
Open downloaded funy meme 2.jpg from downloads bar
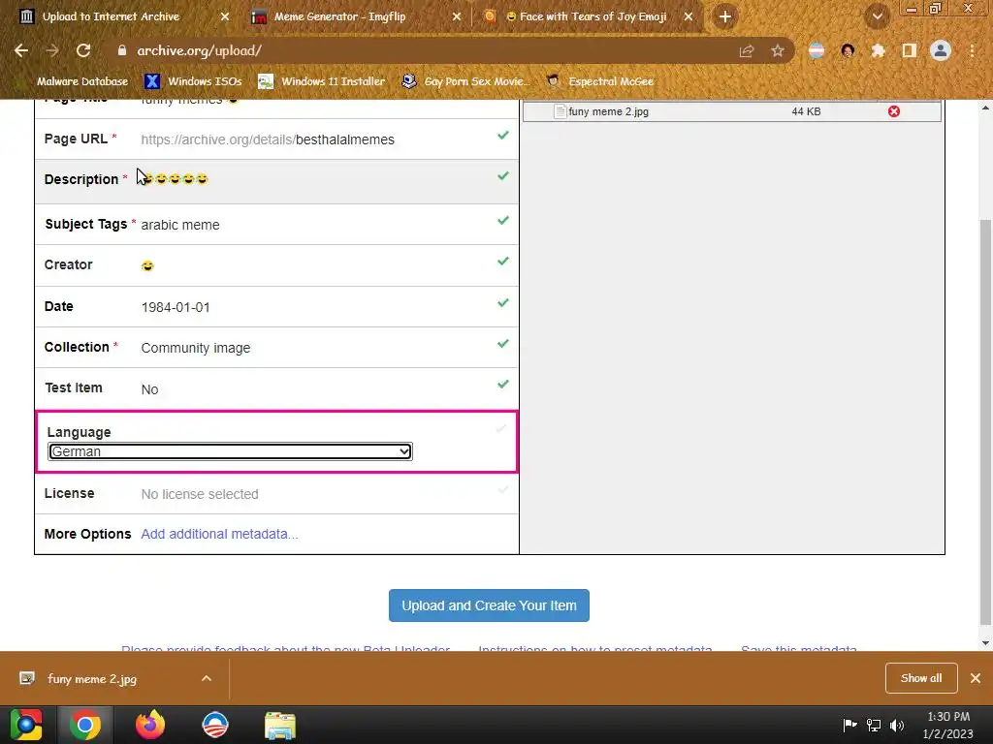(x=92, y=678)
